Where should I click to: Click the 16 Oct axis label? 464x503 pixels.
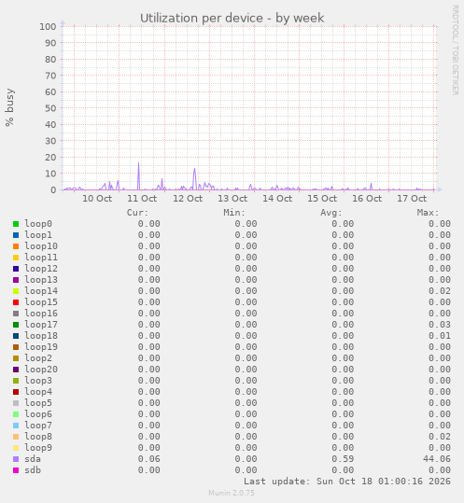click(x=367, y=199)
